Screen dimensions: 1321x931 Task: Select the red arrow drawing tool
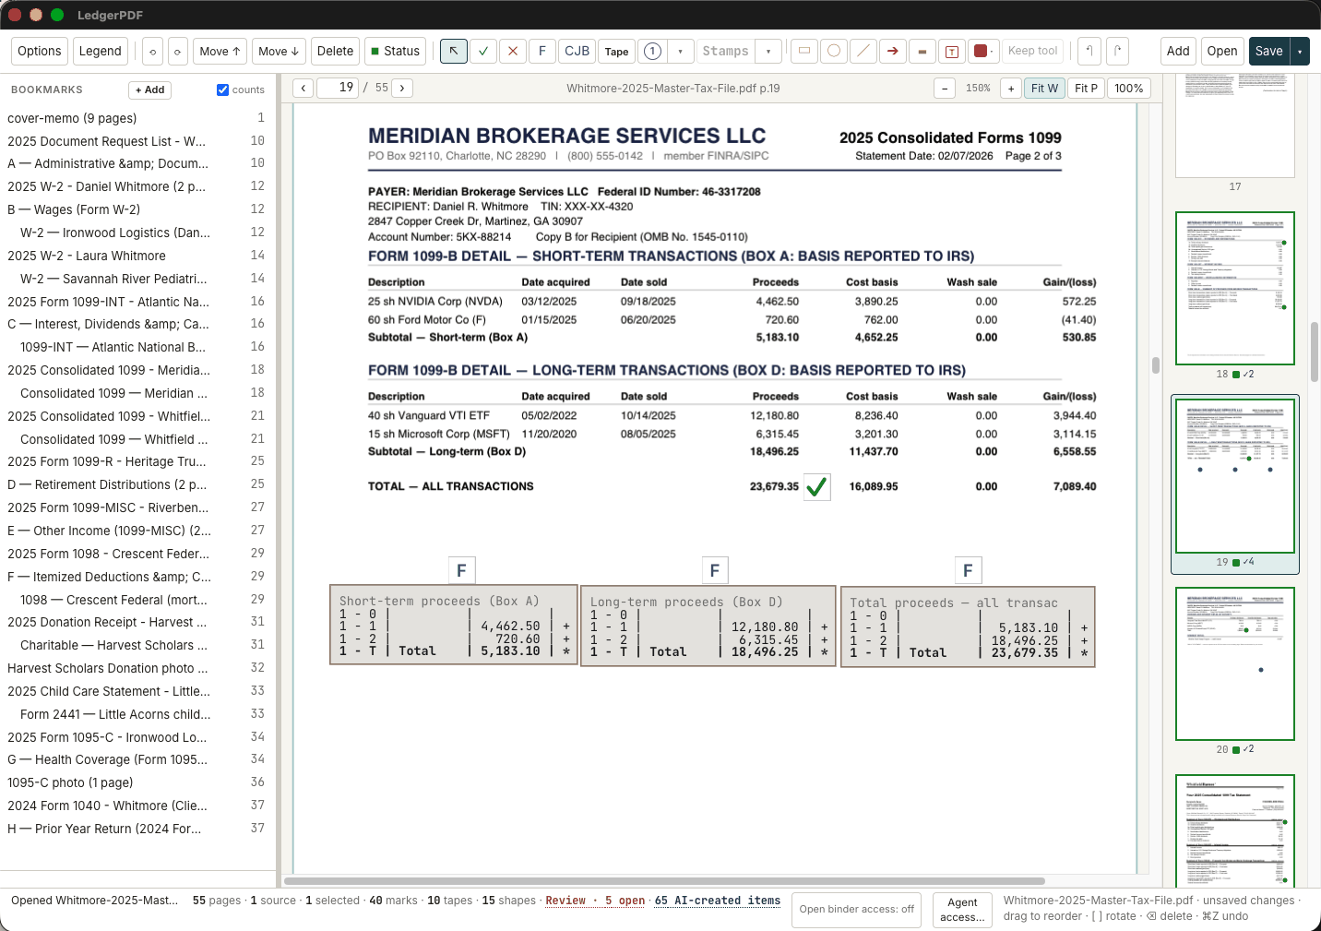(x=893, y=51)
